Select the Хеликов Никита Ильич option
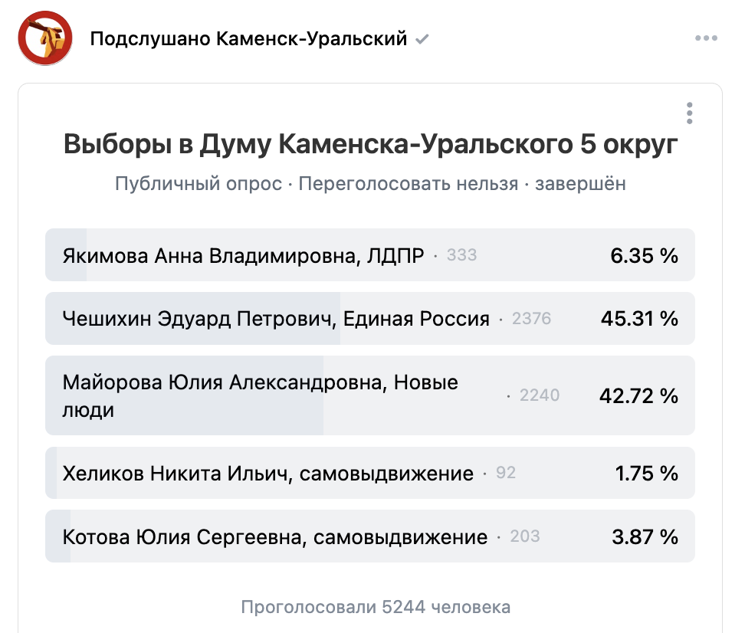 [370, 473]
